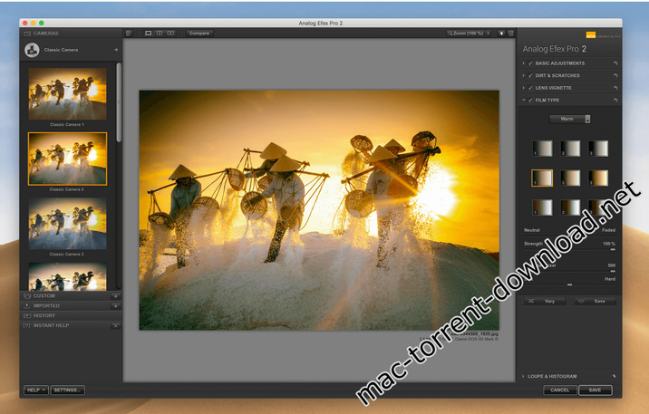Select the Classic Camera 1 preset thumbnail

pos(67,94)
